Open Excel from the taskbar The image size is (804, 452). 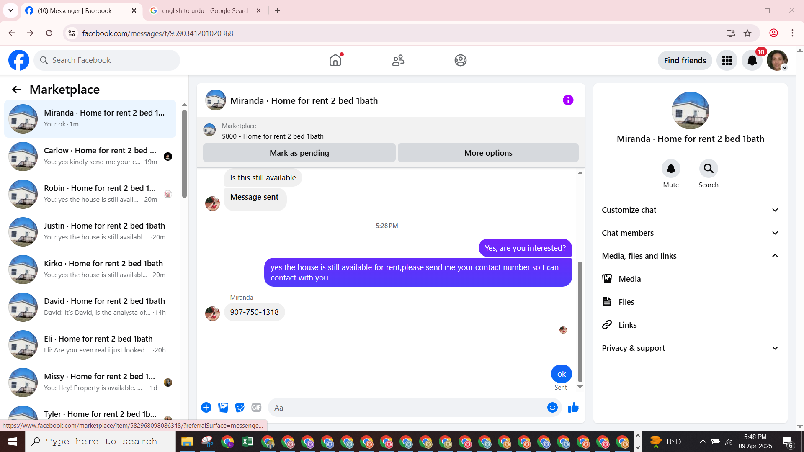point(247,442)
